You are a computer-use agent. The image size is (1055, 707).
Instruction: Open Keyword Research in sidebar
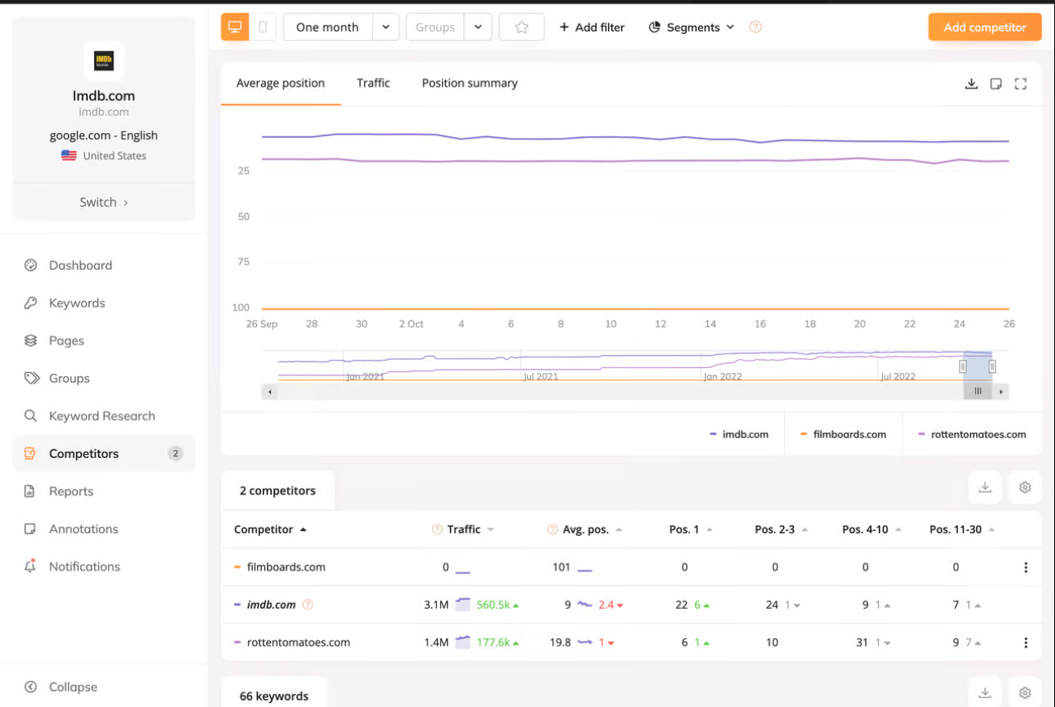point(101,416)
